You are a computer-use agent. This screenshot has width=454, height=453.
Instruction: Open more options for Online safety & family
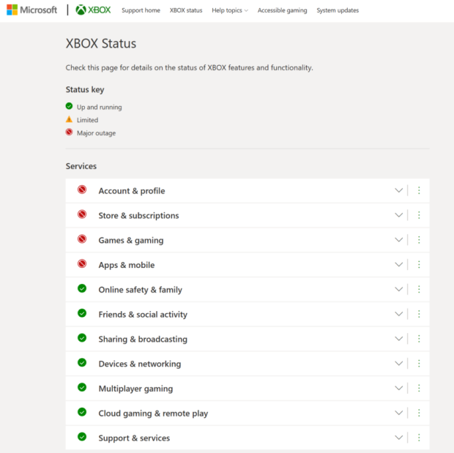[419, 289]
